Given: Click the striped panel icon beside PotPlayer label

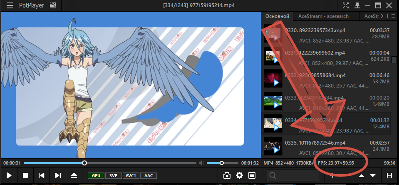Looking at the screenshot, I should [53, 5].
